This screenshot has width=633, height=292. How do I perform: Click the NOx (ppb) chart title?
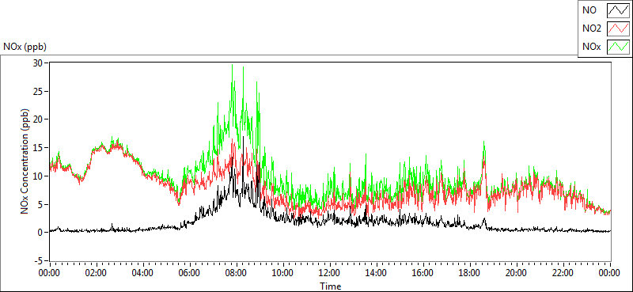click(x=25, y=47)
